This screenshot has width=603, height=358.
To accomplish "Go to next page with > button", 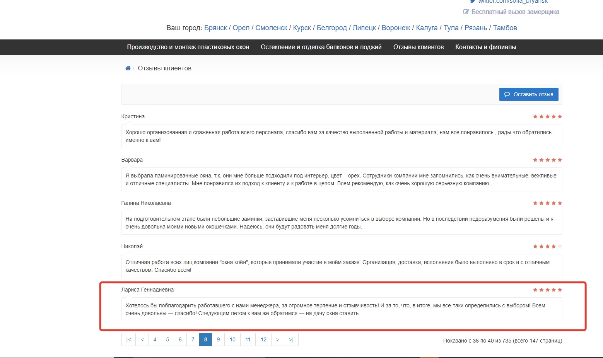I will [278, 339].
